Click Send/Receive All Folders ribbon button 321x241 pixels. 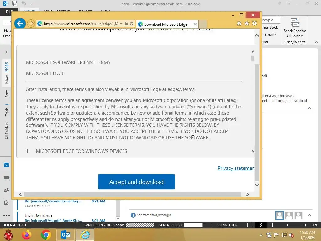[x=295, y=28]
